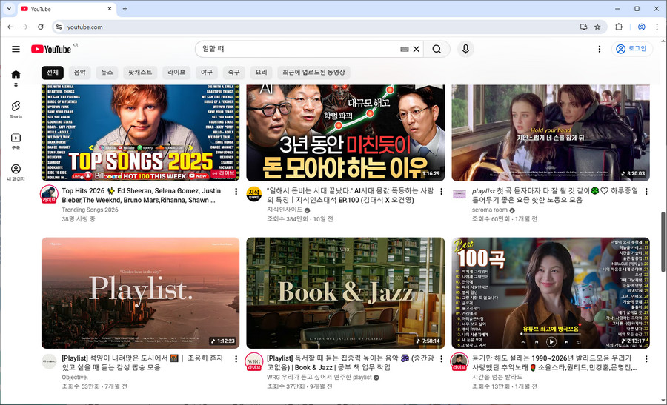Screen dimensions: 667x405
Task: Open the 시간을 넘는 발라드 channel link
Action: (x=497, y=377)
